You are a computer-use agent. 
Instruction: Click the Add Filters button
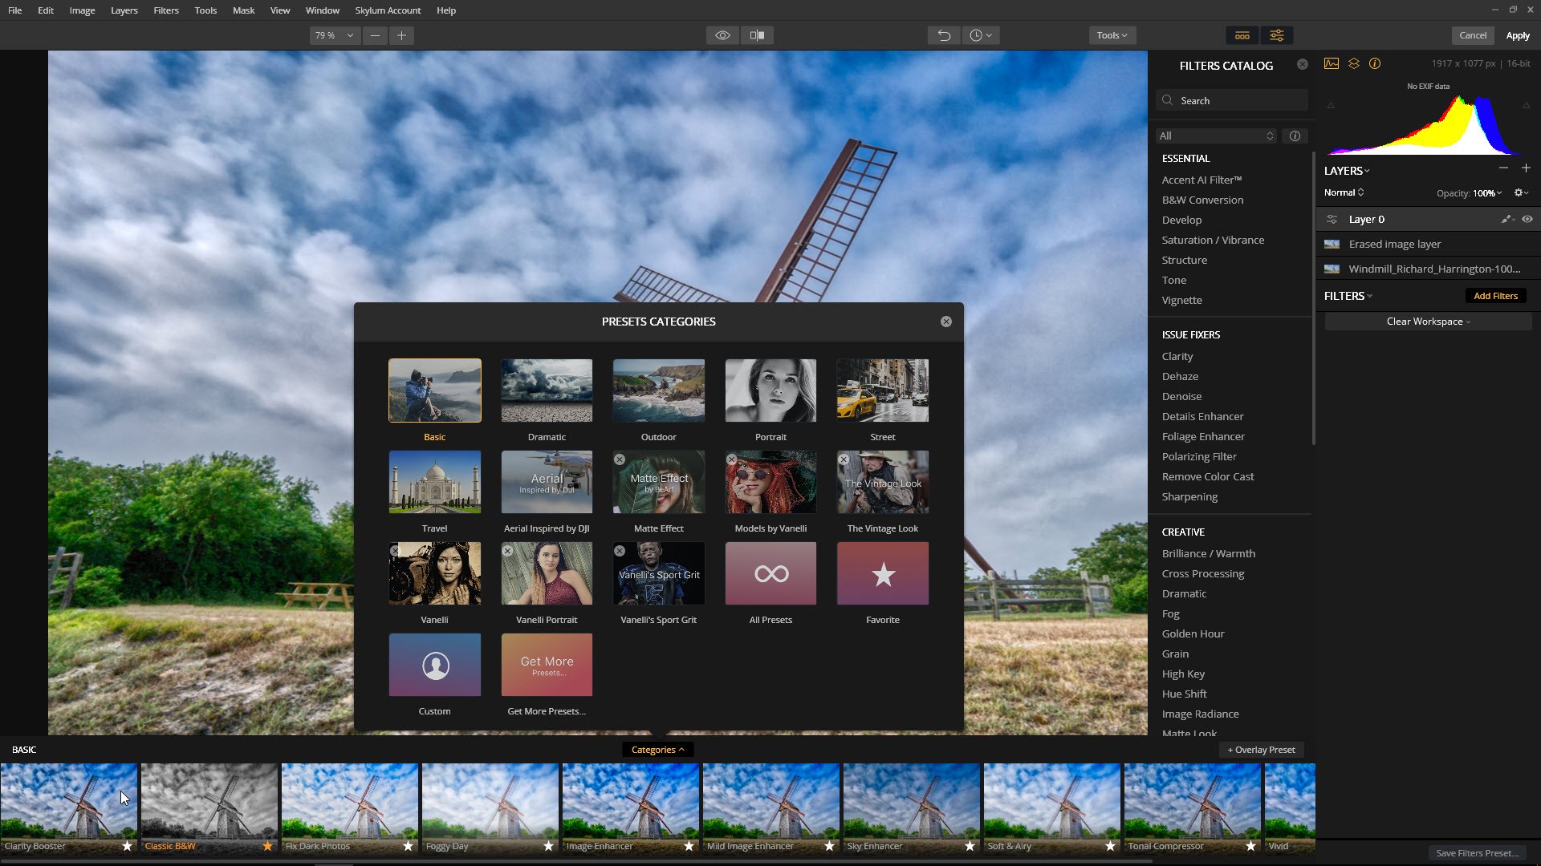point(1495,296)
